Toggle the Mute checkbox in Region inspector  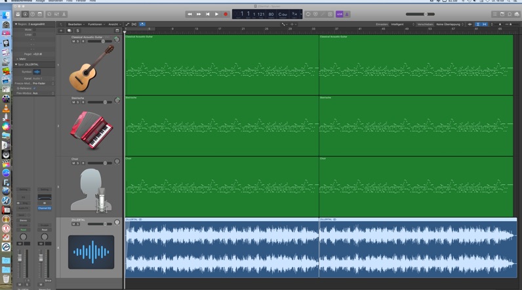[34, 30]
